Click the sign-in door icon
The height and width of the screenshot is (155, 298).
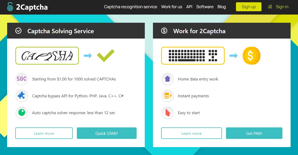tap(270, 7)
